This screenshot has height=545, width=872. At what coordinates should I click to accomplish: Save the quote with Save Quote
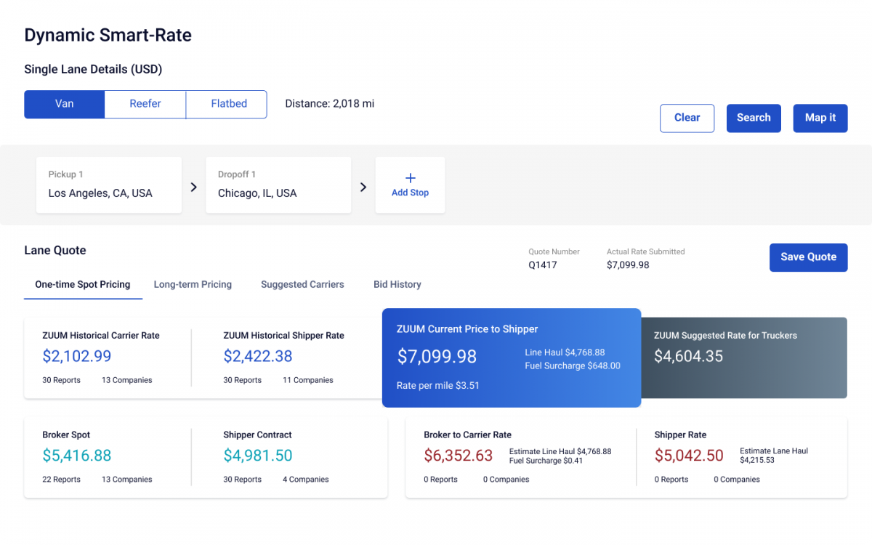808,257
